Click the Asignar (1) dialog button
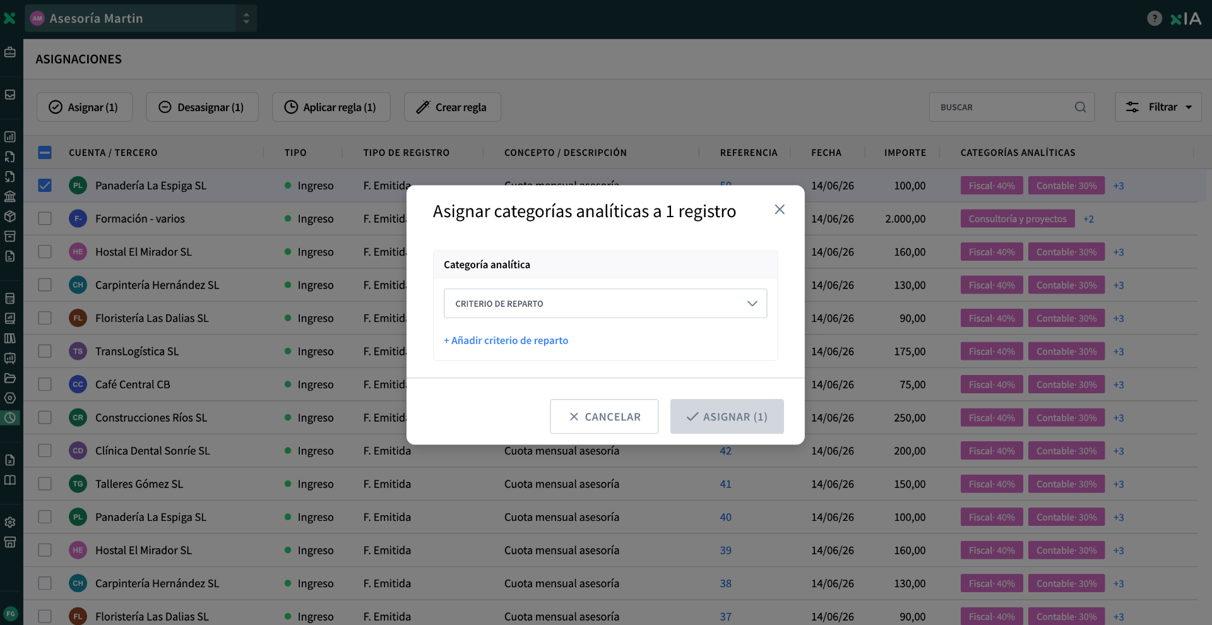The image size is (1212, 625). pyautogui.click(x=727, y=417)
